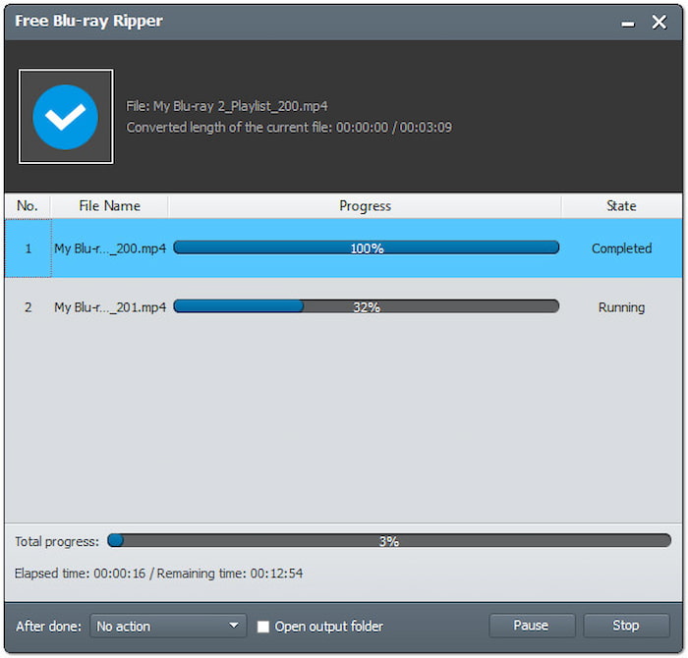The width and height of the screenshot is (688, 658).
Task: Click the State column header
Action: point(621,206)
